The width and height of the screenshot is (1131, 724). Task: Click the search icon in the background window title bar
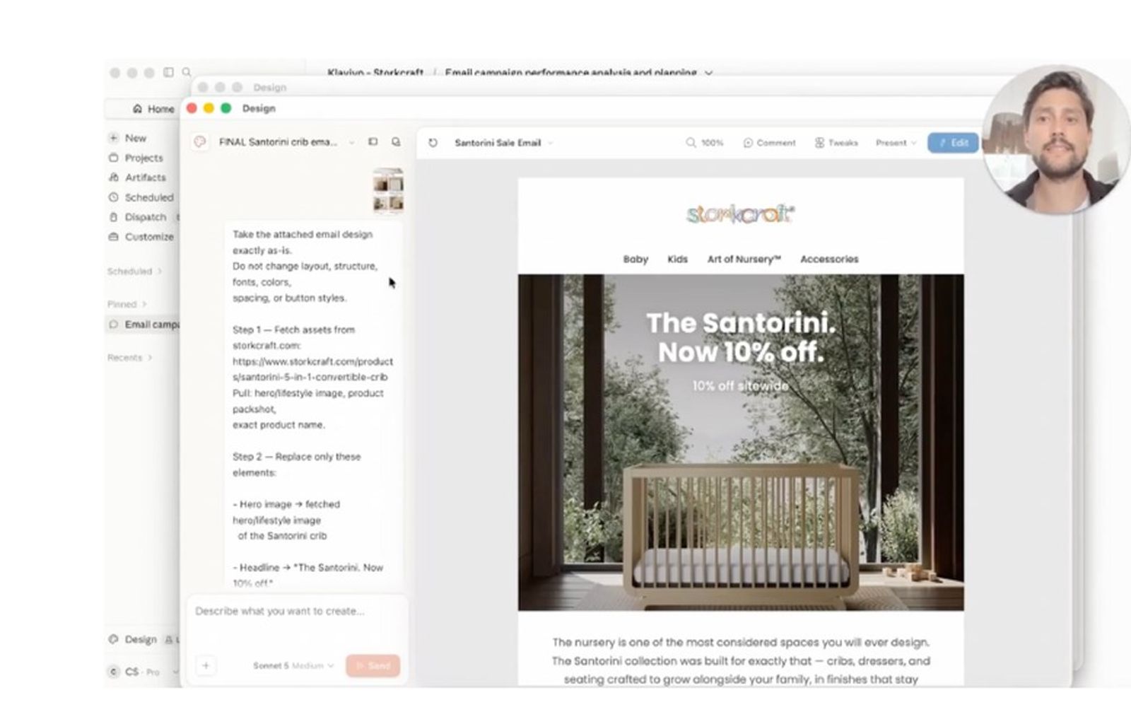point(187,72)
